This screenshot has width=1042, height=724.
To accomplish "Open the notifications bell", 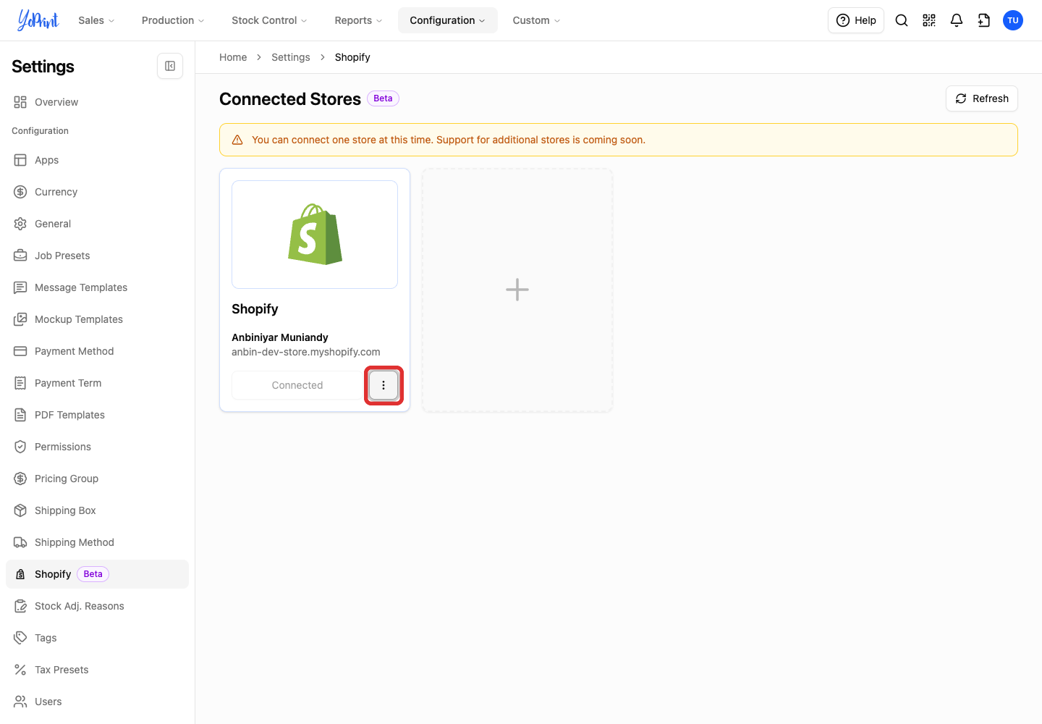I will (957, 20).
